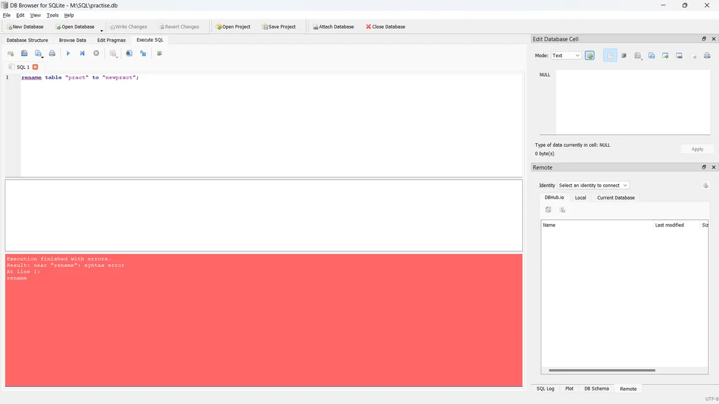Toggle comment block icon in the SQL toolbar
Viewport: 719px width, 404px height.
pyautogui.click(x=159, y=53)
